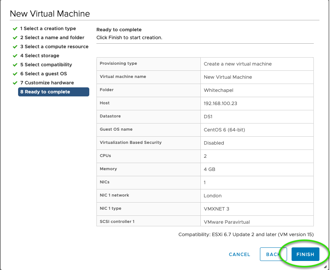Click green checkmark beside Select compatibility

15,65
